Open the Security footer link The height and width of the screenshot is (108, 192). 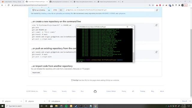pos(64,91)
